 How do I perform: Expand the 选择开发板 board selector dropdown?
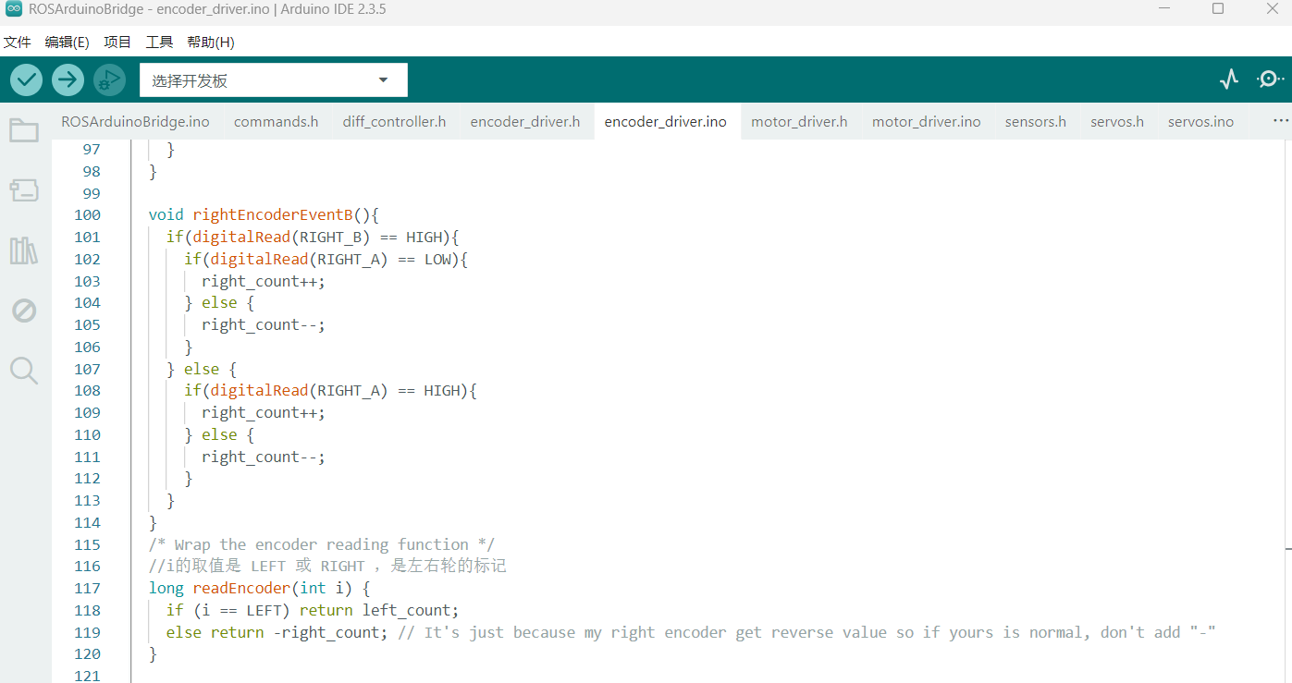tap(273, 80)
